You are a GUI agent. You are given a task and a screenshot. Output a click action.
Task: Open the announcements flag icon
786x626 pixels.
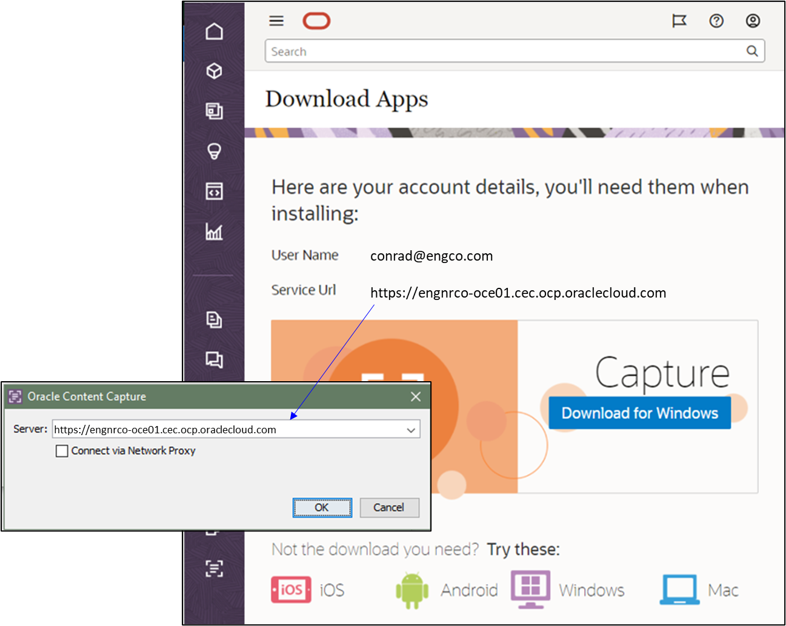679,21
